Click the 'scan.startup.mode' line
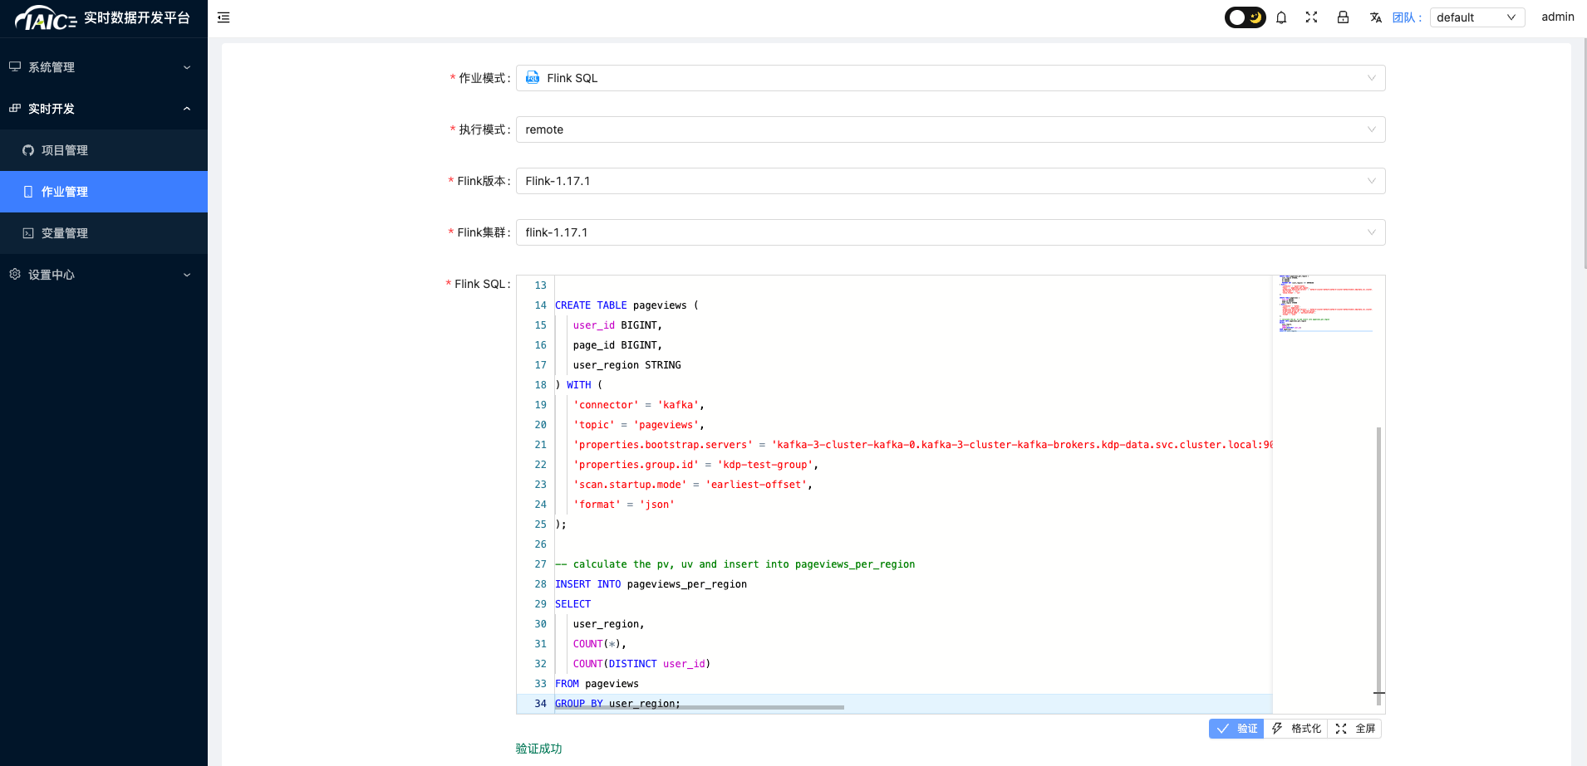The height and width of the screenshot is (766, 1587). [x=692, y=485]
